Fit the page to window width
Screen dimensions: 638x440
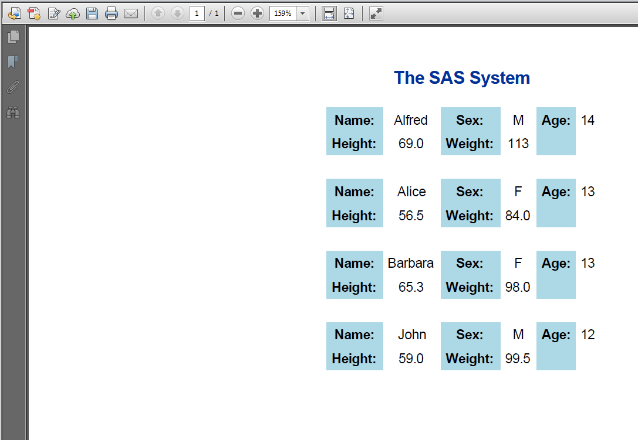point(329,13)
